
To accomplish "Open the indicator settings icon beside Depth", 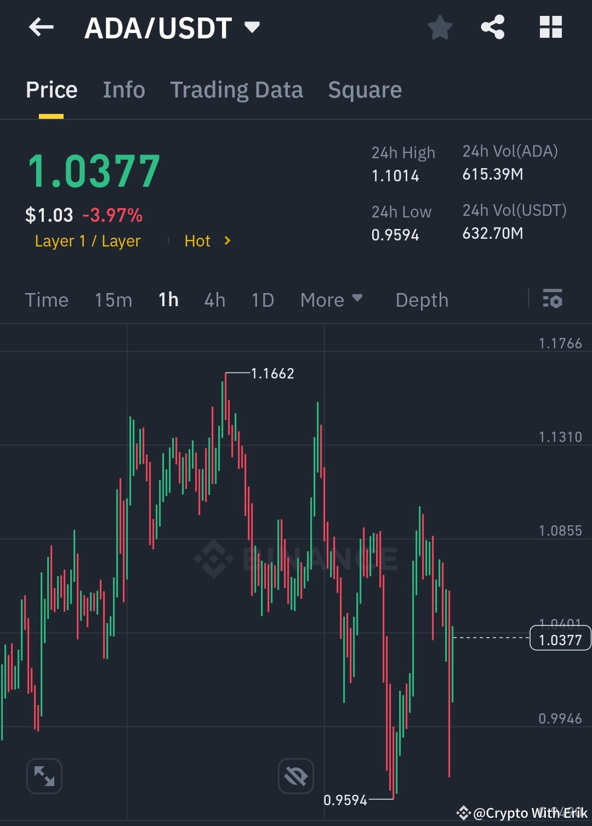I will pos(553,300).
